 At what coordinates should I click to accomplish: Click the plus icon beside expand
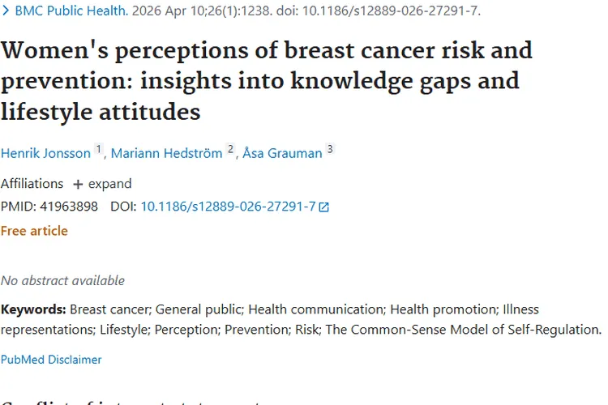(x=78, y=184)
